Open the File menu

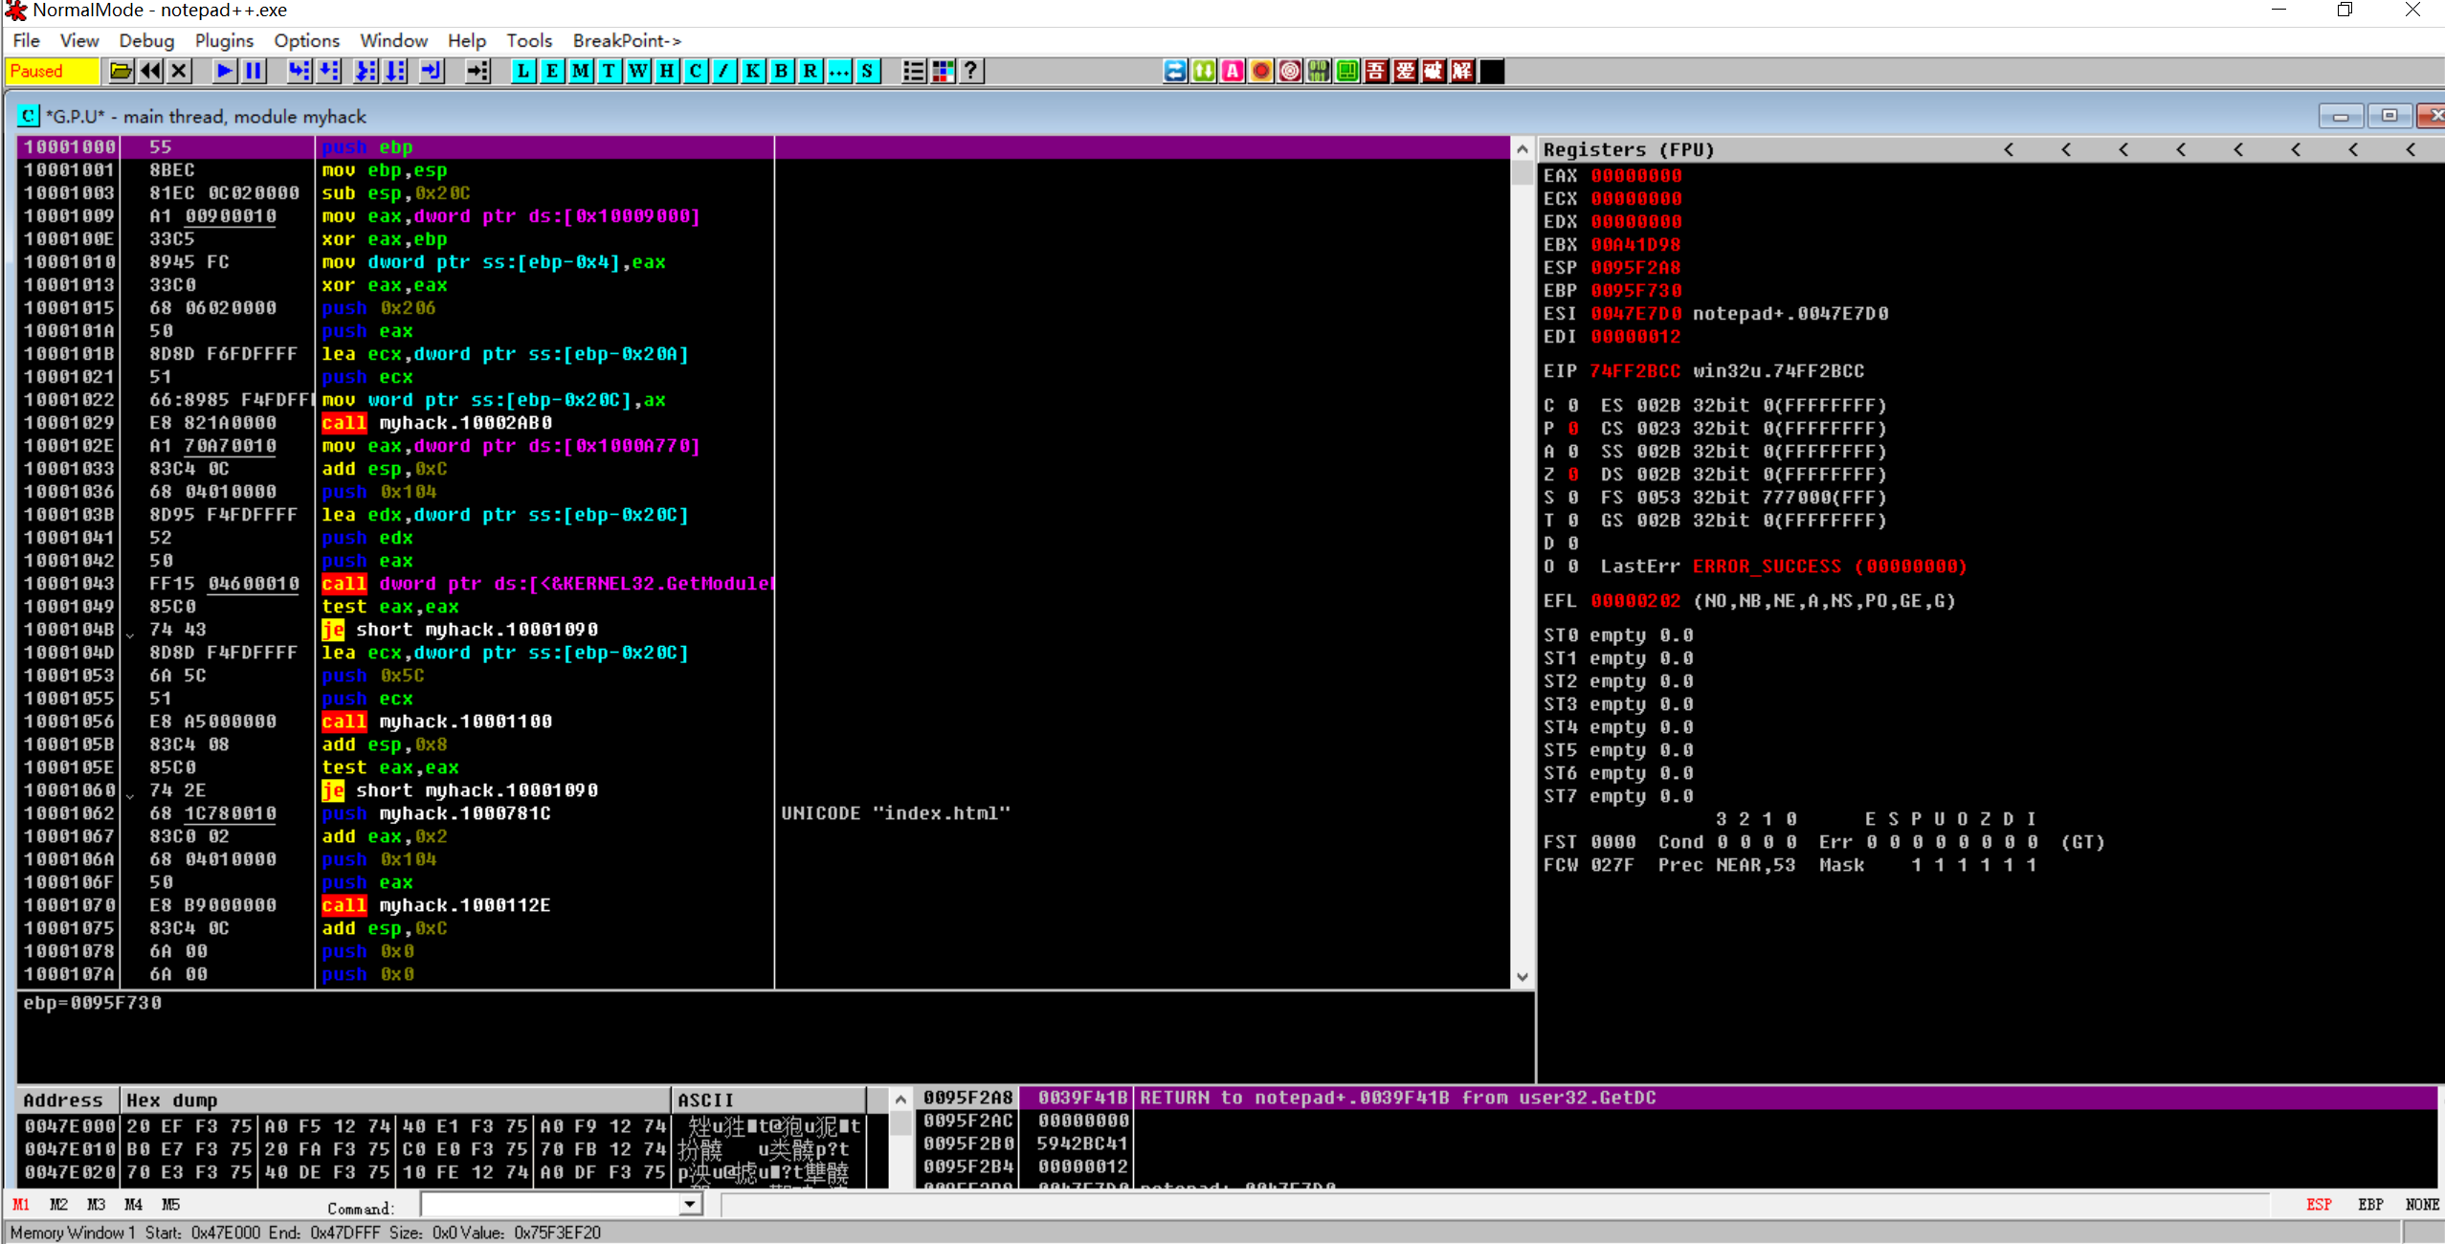pos(26,40)
